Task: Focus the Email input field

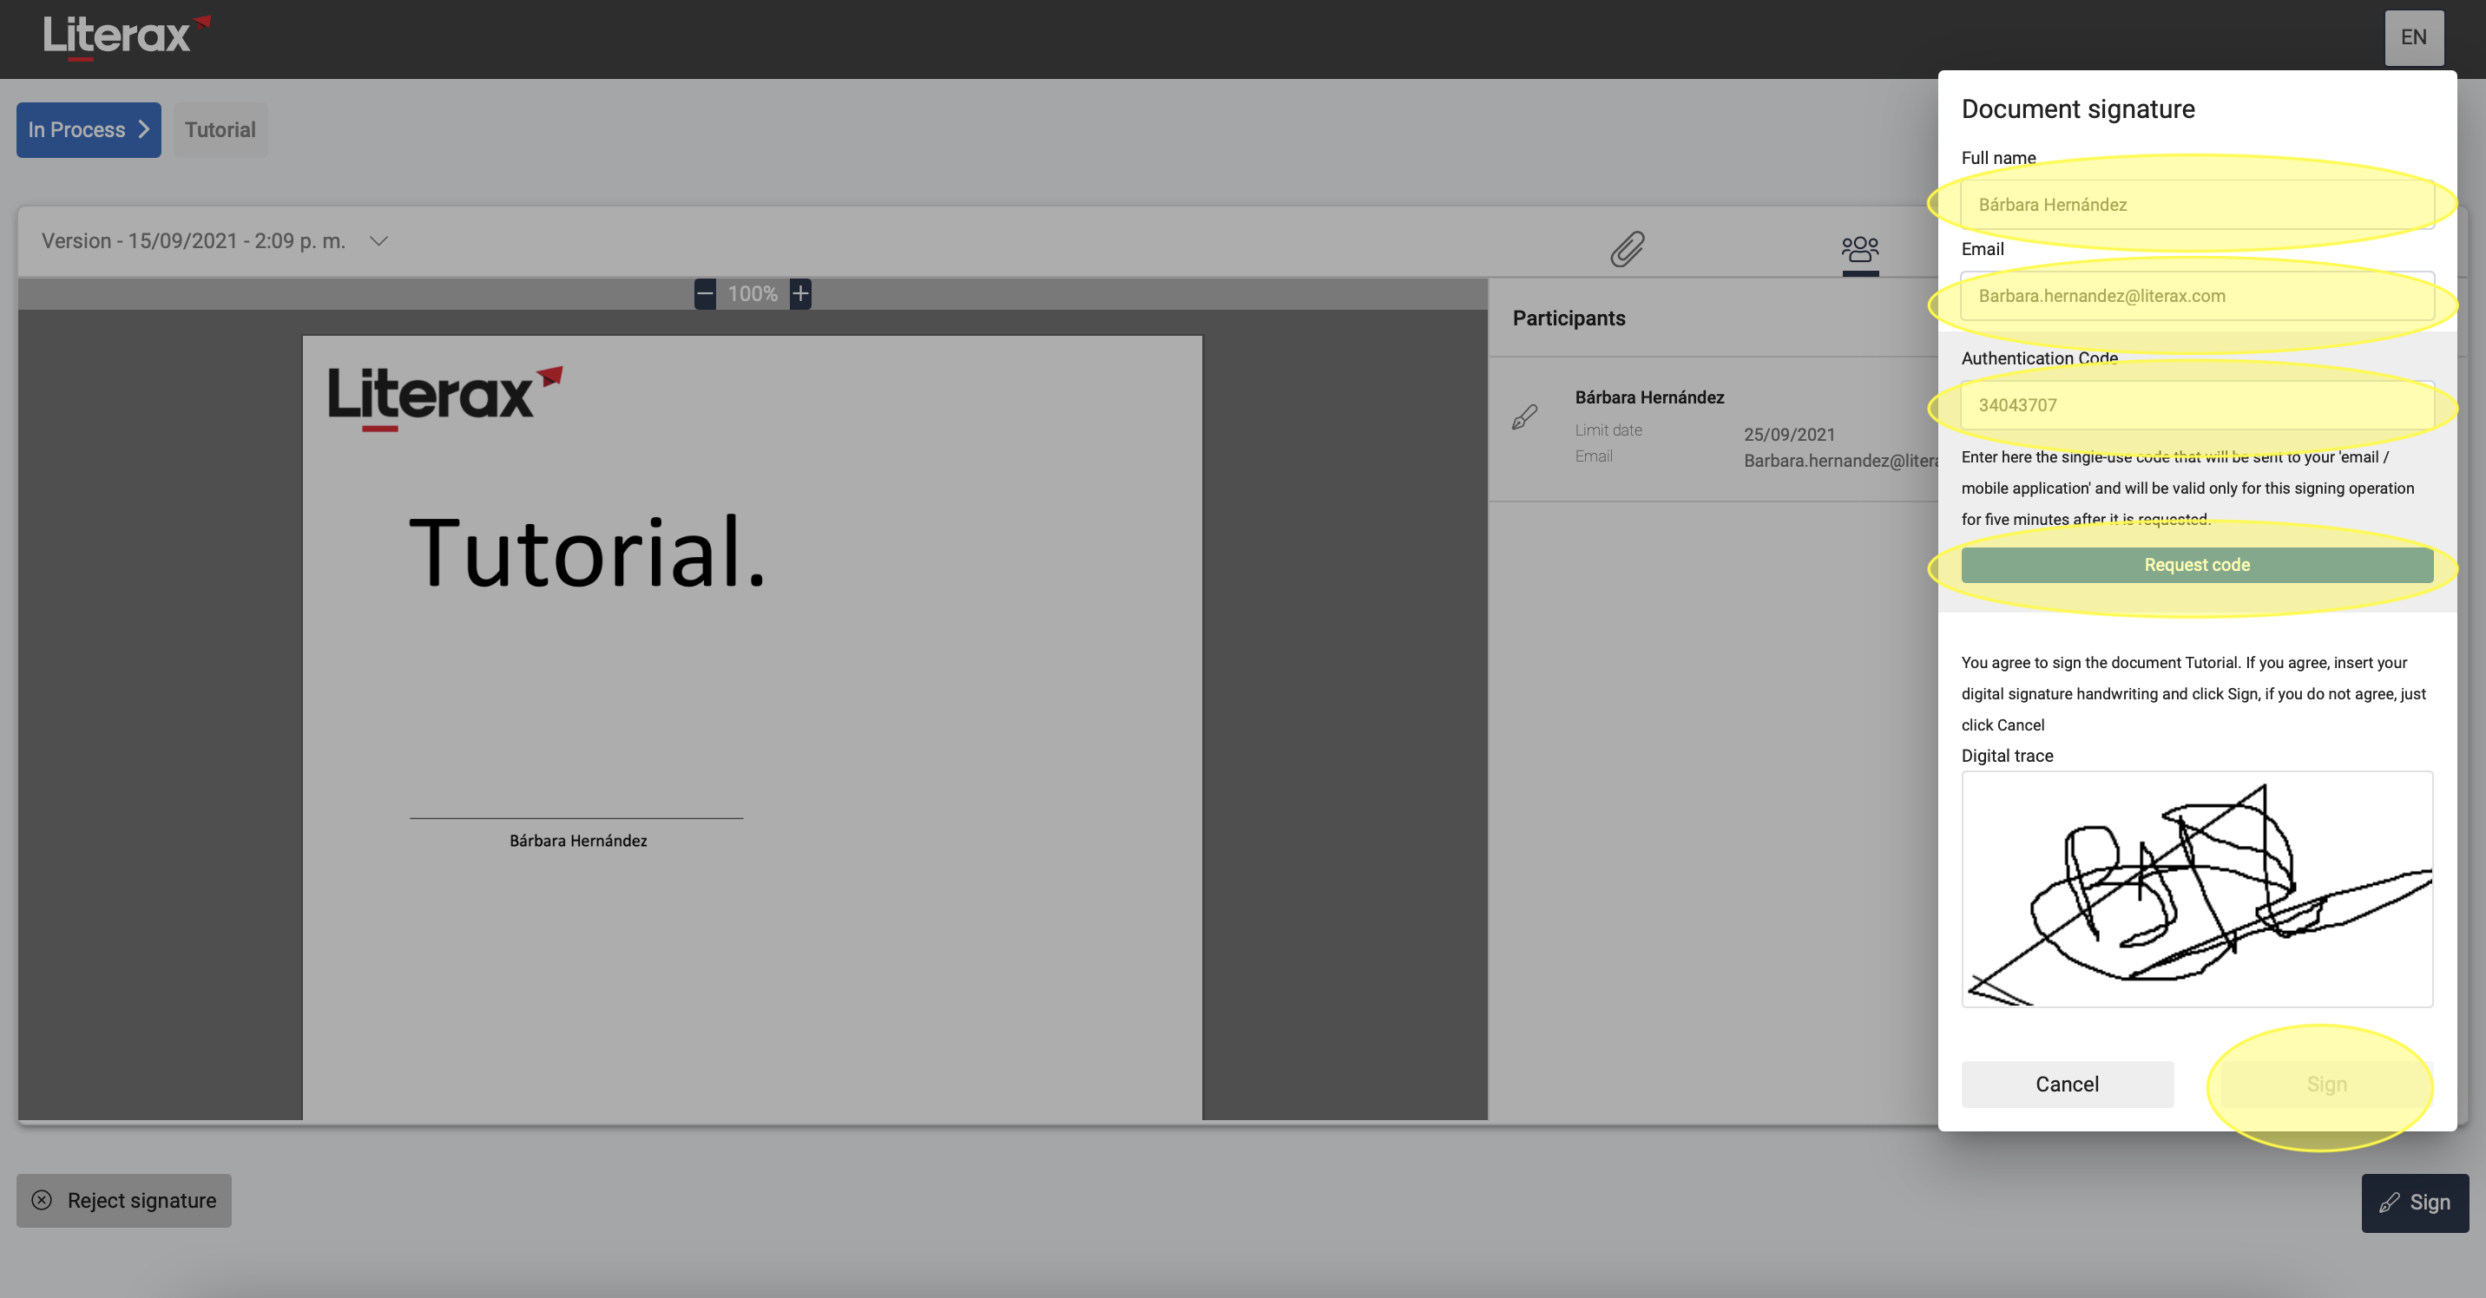Action: coord(2196,296)
